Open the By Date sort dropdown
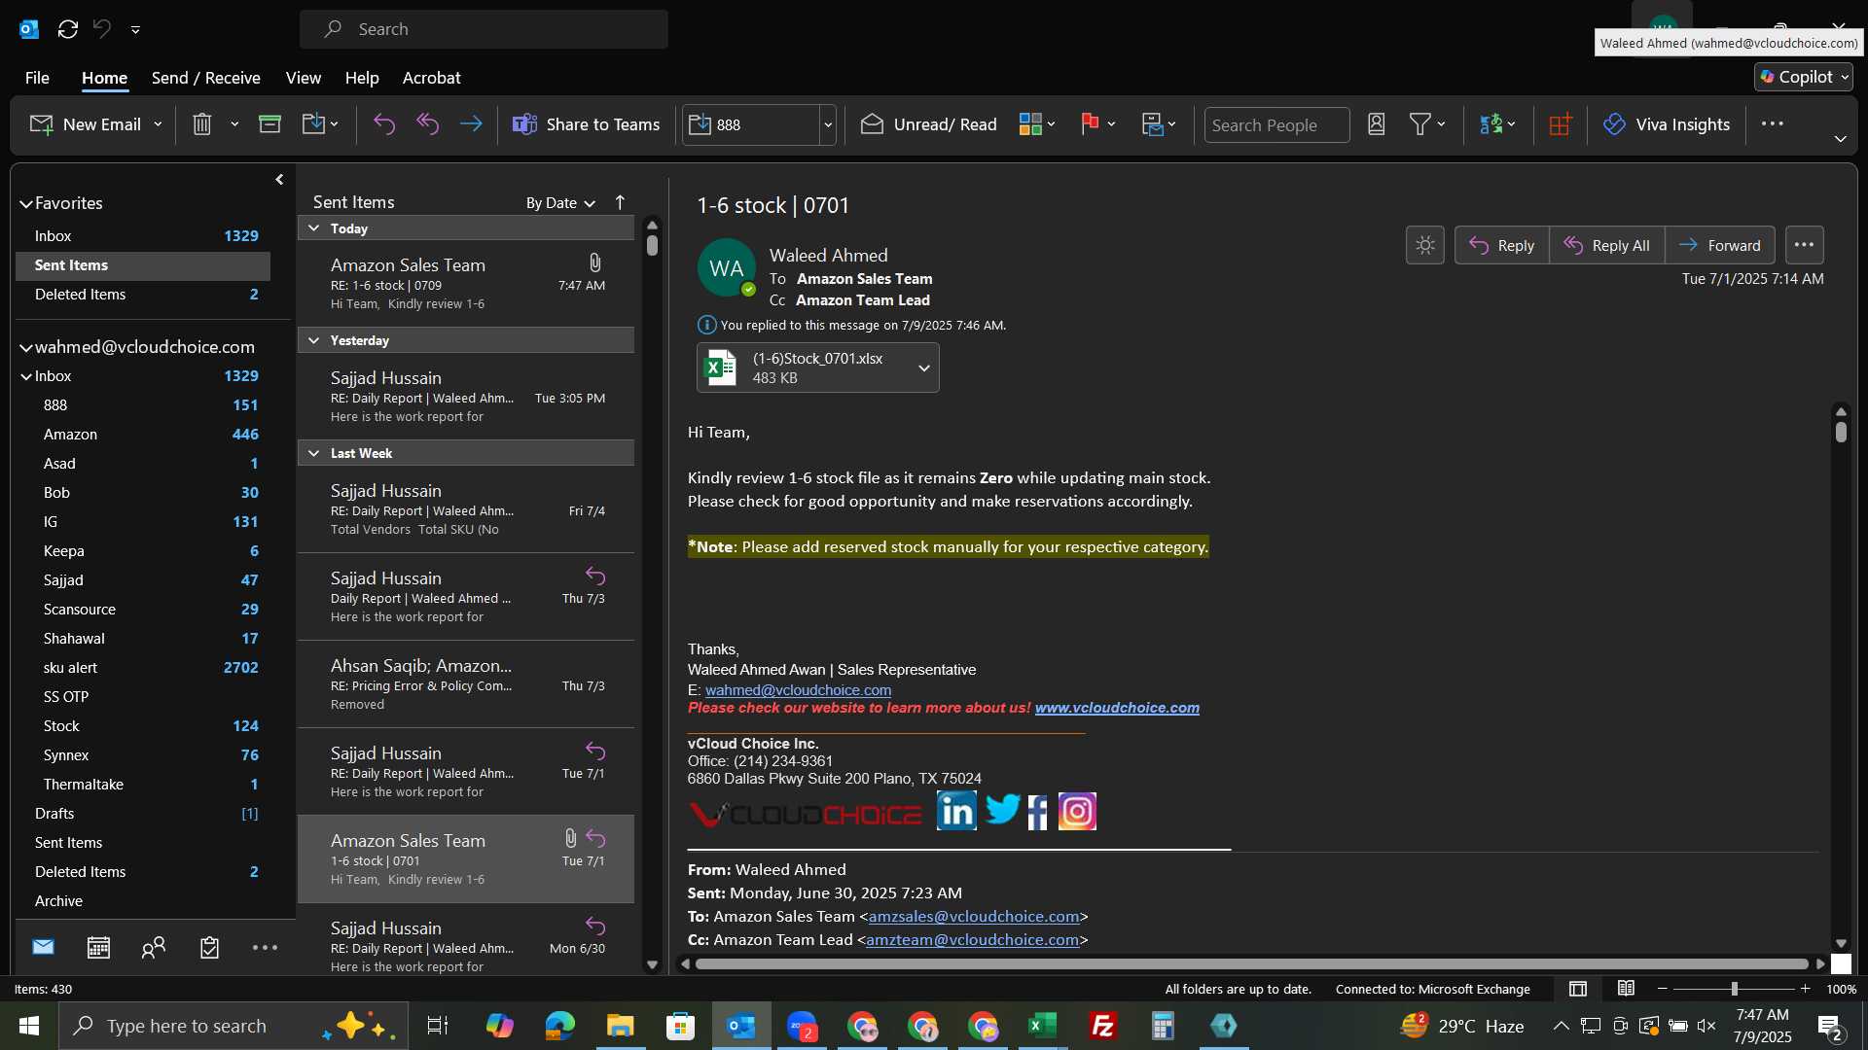 pos(560,203)
